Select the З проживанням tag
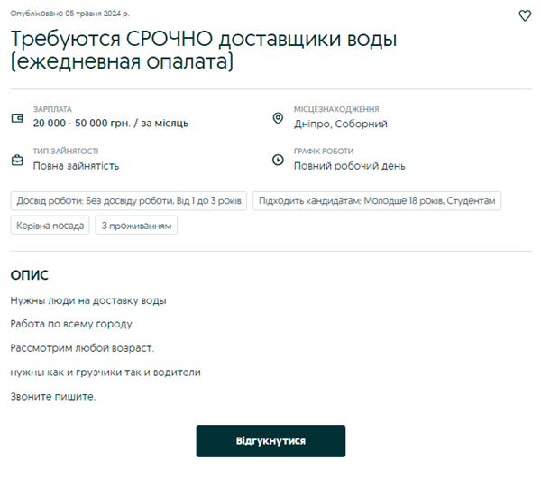This screenshot has width=541, height=479. pos(136,225)
